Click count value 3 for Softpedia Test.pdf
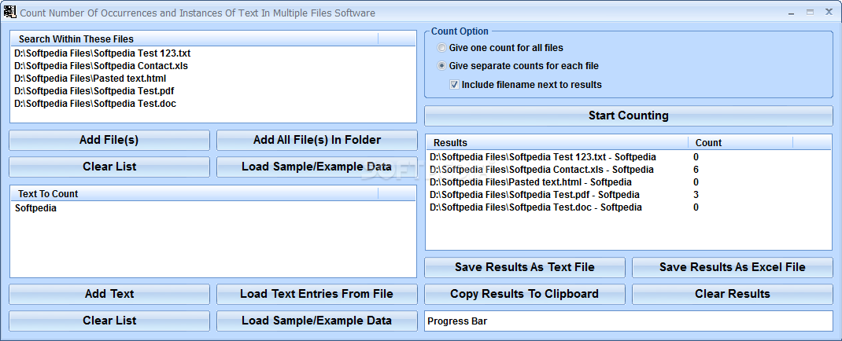Screen dimensions: 842x341 (696, 195)
